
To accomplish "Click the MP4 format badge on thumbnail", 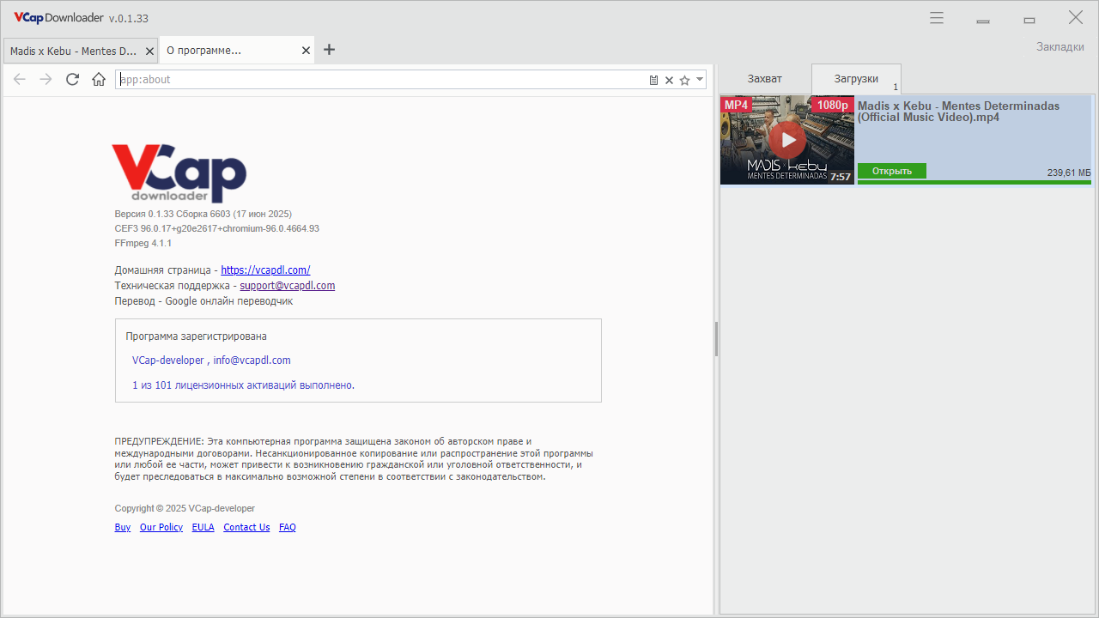I will [737, 105].
